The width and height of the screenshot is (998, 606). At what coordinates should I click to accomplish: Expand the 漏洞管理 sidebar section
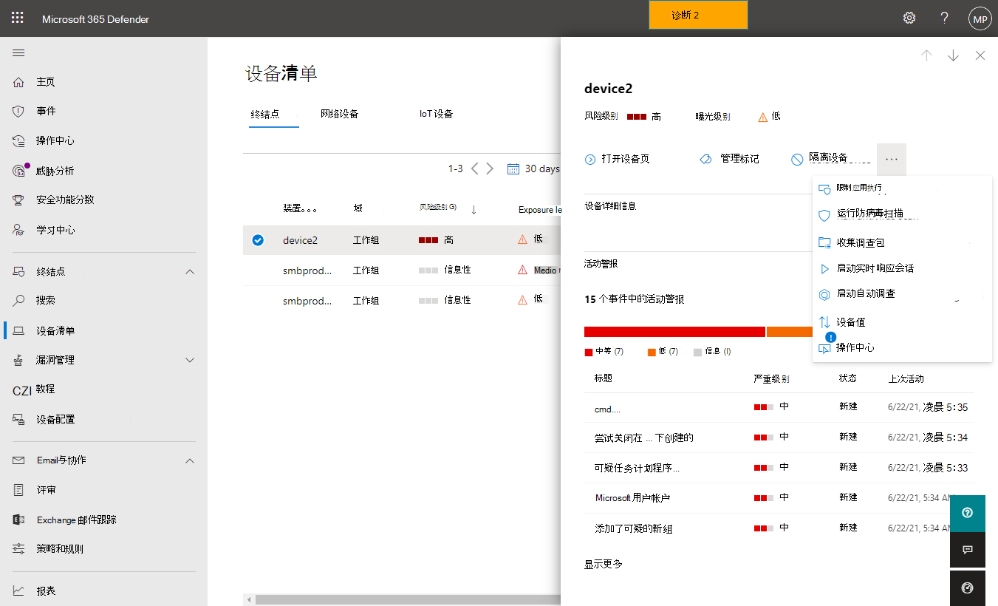click(190, 361)
